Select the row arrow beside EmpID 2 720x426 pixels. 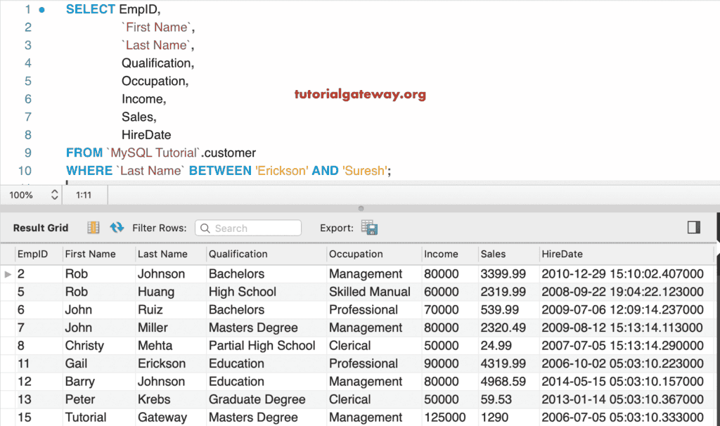pyautogui.click(x=8, y=274)
